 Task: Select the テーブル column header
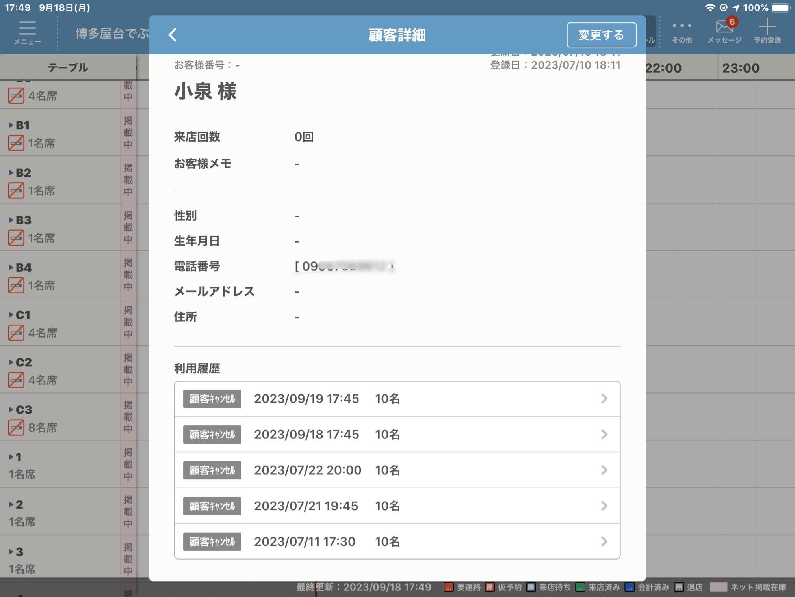68,67
